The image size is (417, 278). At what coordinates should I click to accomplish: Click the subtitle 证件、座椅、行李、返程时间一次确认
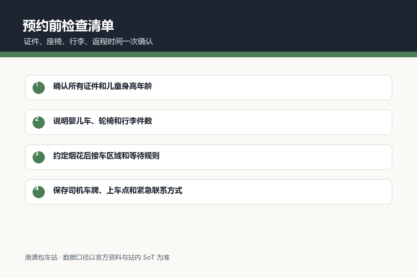click(89, 41)
